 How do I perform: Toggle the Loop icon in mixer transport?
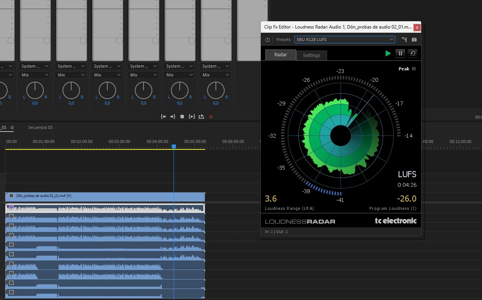click(x=201, y=117)
